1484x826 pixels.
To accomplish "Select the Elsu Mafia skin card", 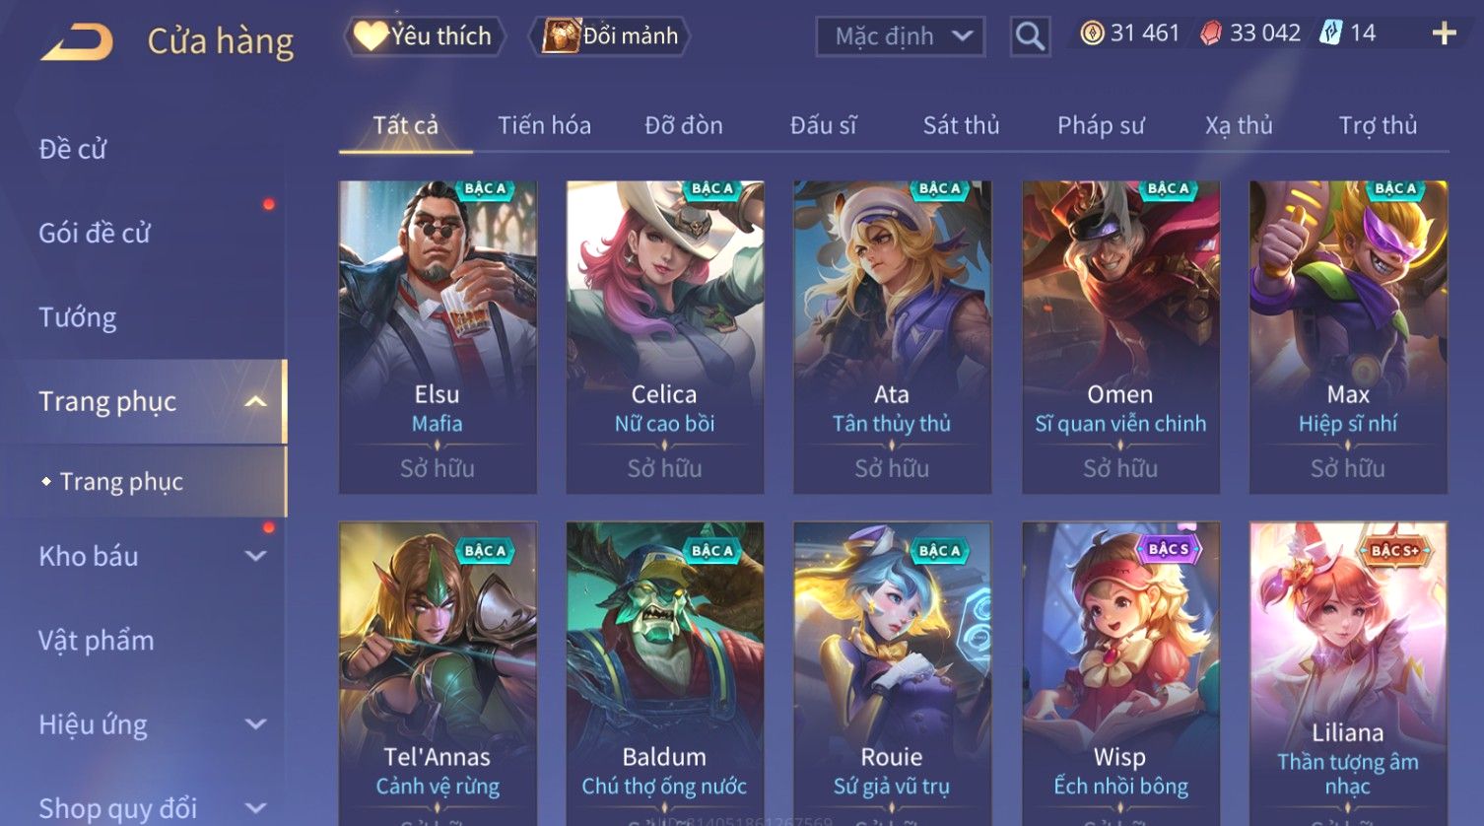I will click(438, 337).
